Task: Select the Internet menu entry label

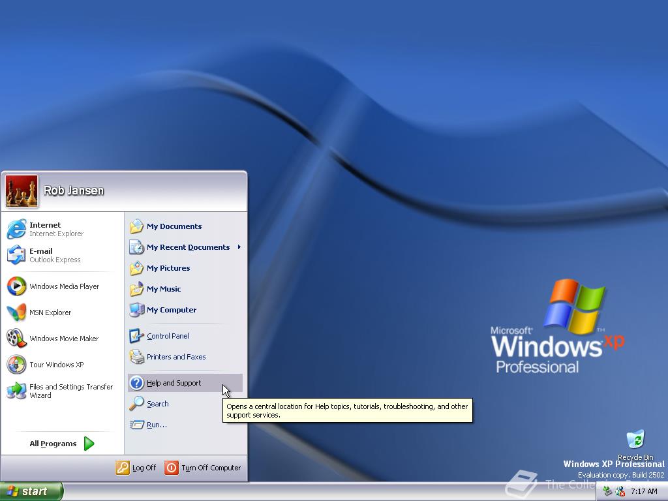Action: click(x=45, y=225)
